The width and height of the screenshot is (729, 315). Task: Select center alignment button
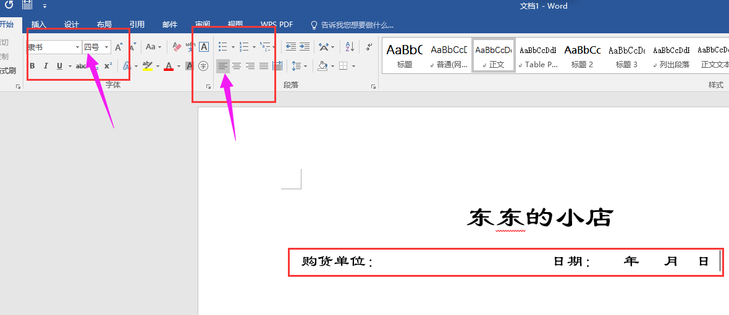pos(237,66)
